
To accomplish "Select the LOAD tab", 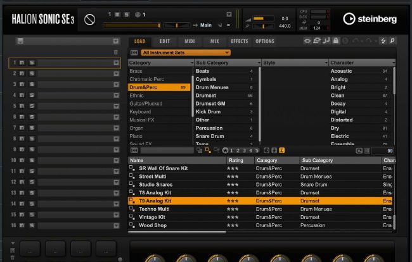I will tap(140, 41).
